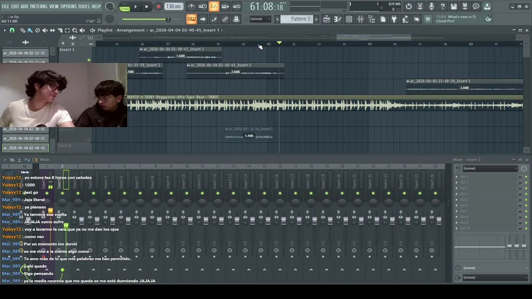Click the Playlist - Arrangement breadcrumb
The image size is (532, 299).
pos(121,30)
